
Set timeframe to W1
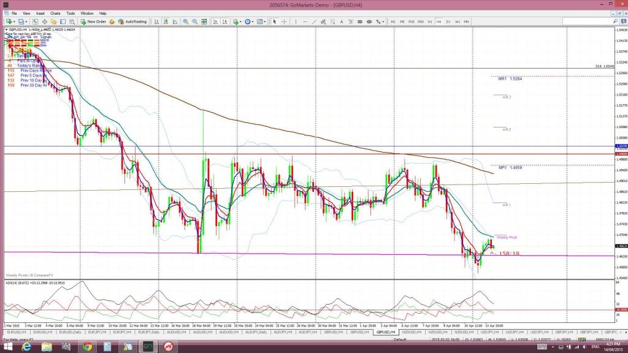458,21
